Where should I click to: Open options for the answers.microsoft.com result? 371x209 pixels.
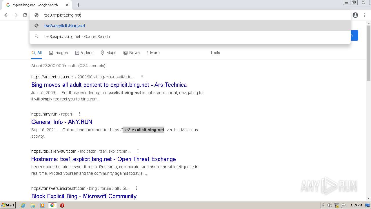137,188
